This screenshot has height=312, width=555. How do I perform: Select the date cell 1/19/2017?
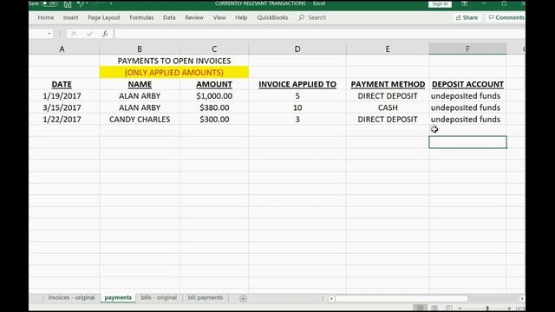click(x=62, y=96)
